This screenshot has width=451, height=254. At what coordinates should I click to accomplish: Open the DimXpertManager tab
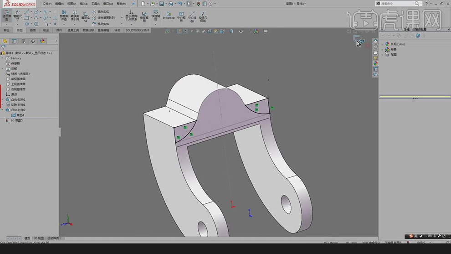pyautogui.click(x=33, y=41)
